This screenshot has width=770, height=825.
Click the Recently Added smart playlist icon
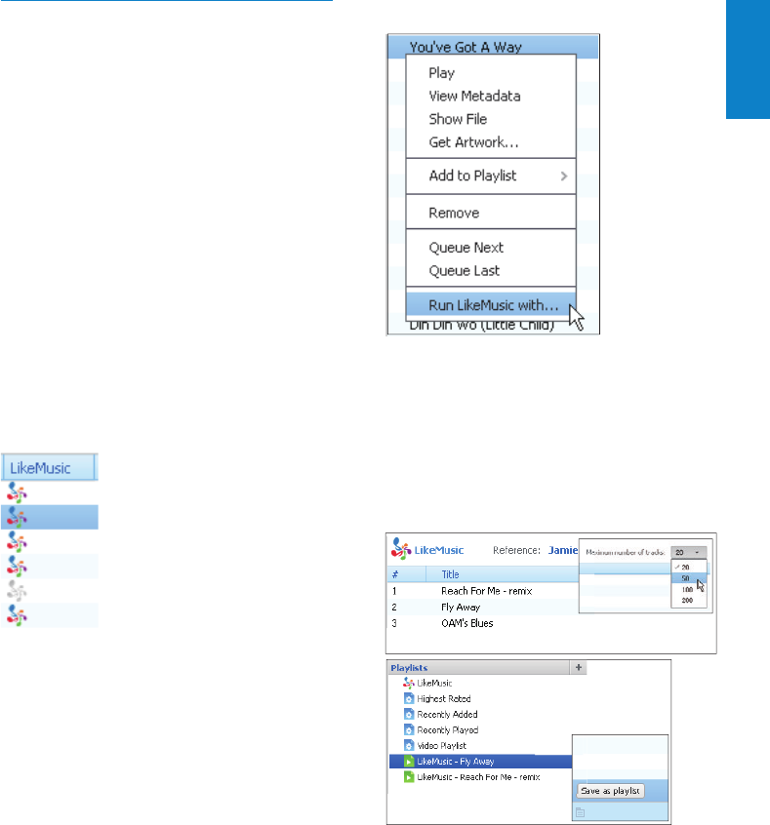tap(409, 715)
